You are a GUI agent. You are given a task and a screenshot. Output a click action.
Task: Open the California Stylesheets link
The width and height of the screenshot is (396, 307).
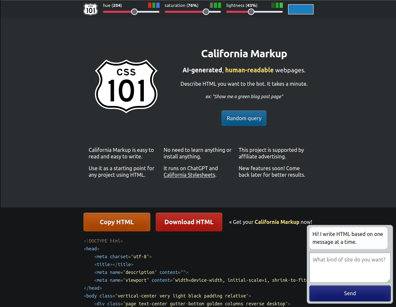pos(189,175)
